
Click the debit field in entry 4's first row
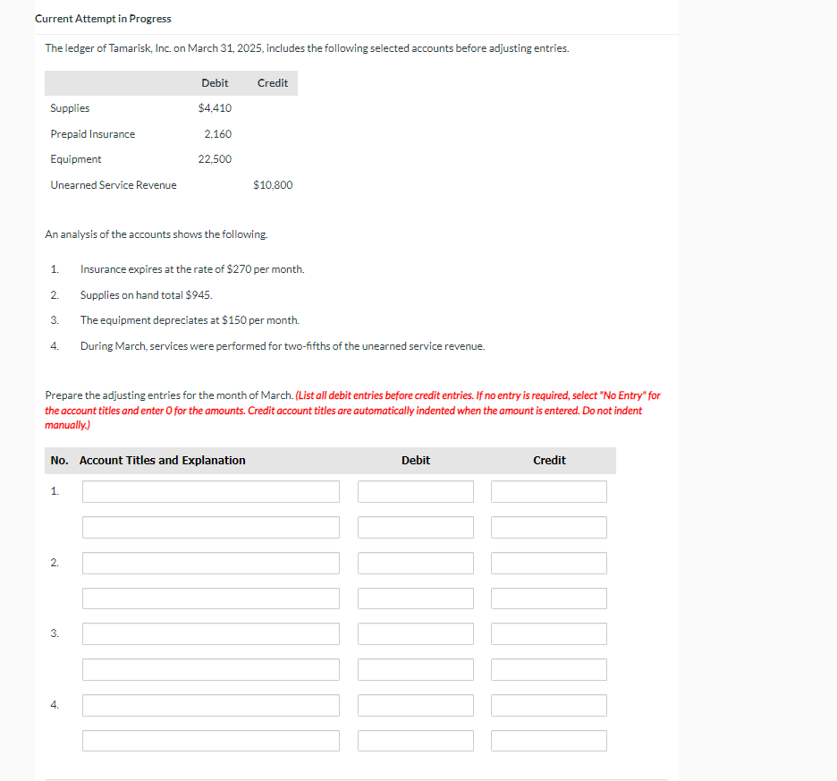415,705
